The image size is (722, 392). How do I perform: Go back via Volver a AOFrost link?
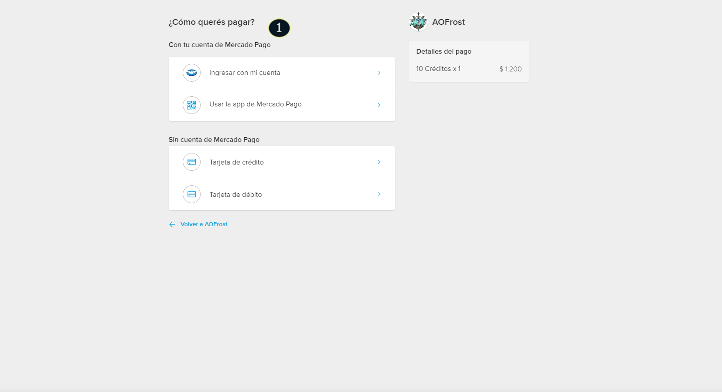tap(204, 224)
